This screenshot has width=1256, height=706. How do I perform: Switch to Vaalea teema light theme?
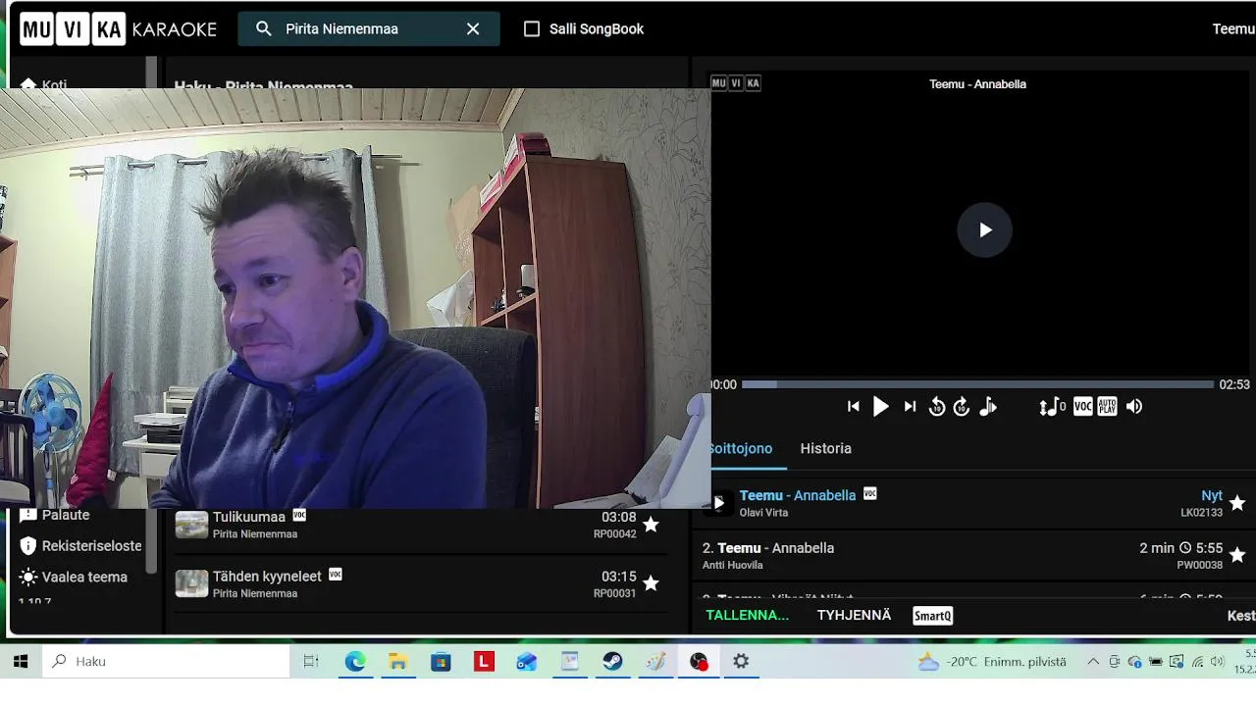click(x=73, y=578)
